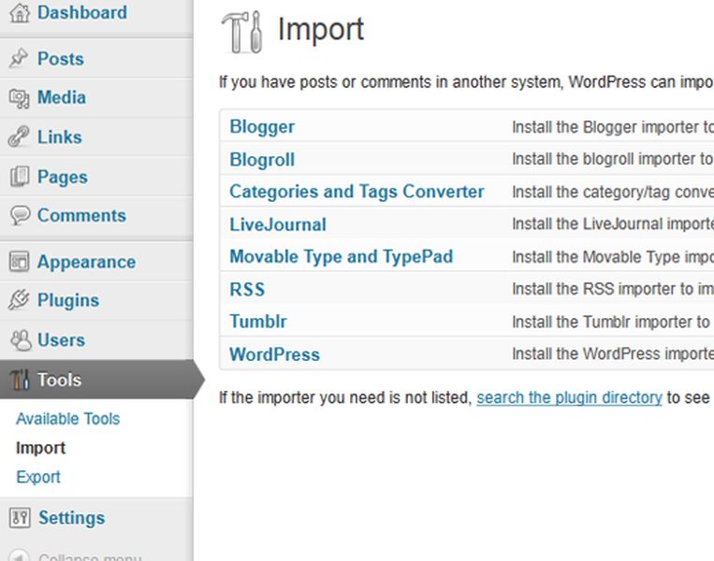Click the Media camera icon

coord(19,98)
